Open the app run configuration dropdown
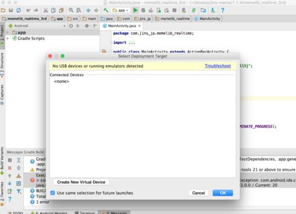 tap(120, 10)
